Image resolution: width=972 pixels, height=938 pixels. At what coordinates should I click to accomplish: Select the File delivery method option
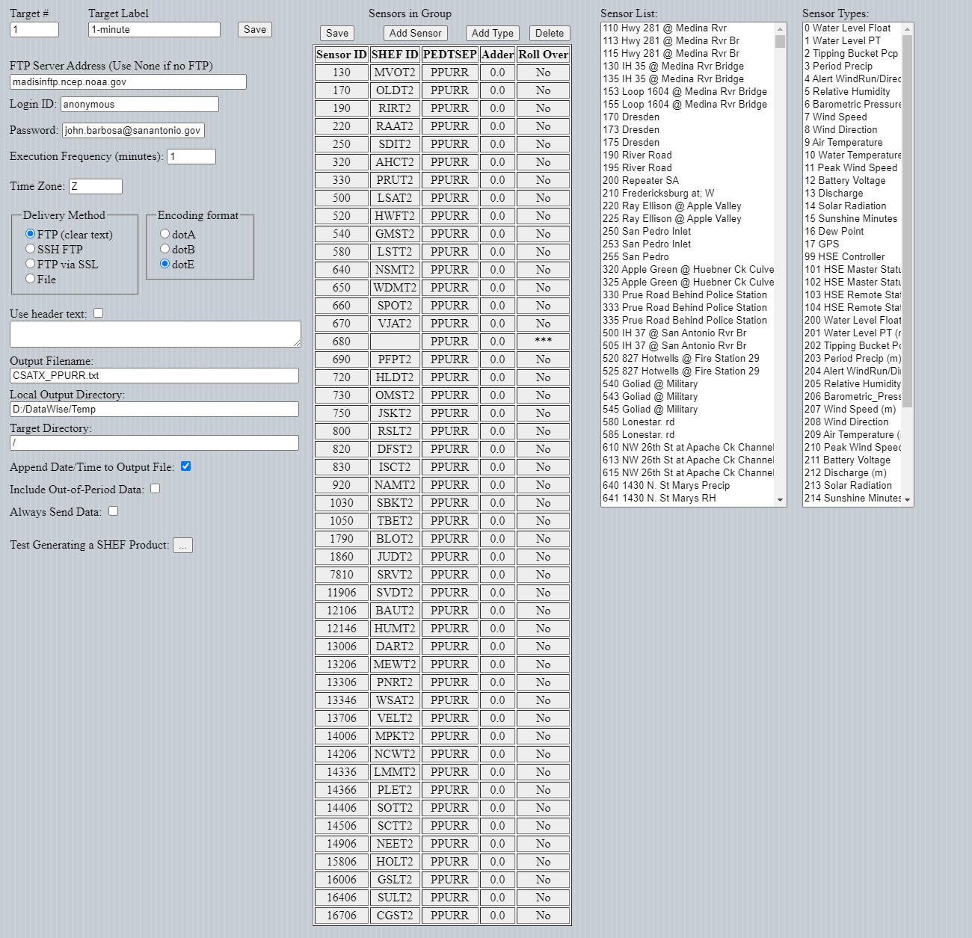pyautogui.click(x=31, y=279)
